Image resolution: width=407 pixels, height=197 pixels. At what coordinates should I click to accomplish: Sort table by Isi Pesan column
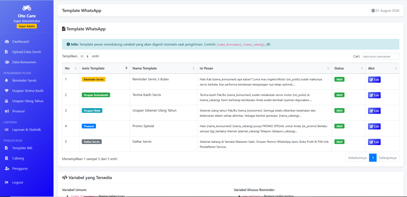[264, 68]
